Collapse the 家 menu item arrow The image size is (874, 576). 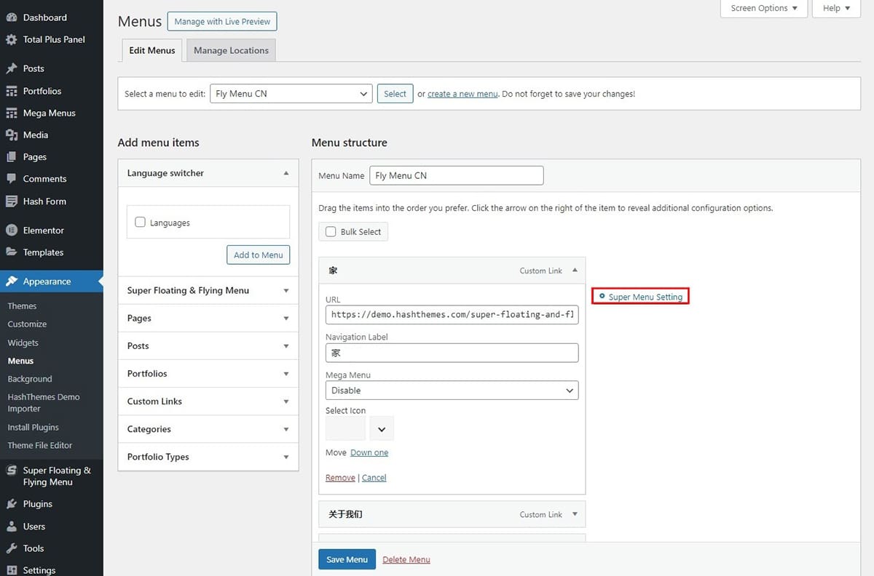tap(575, 271)
